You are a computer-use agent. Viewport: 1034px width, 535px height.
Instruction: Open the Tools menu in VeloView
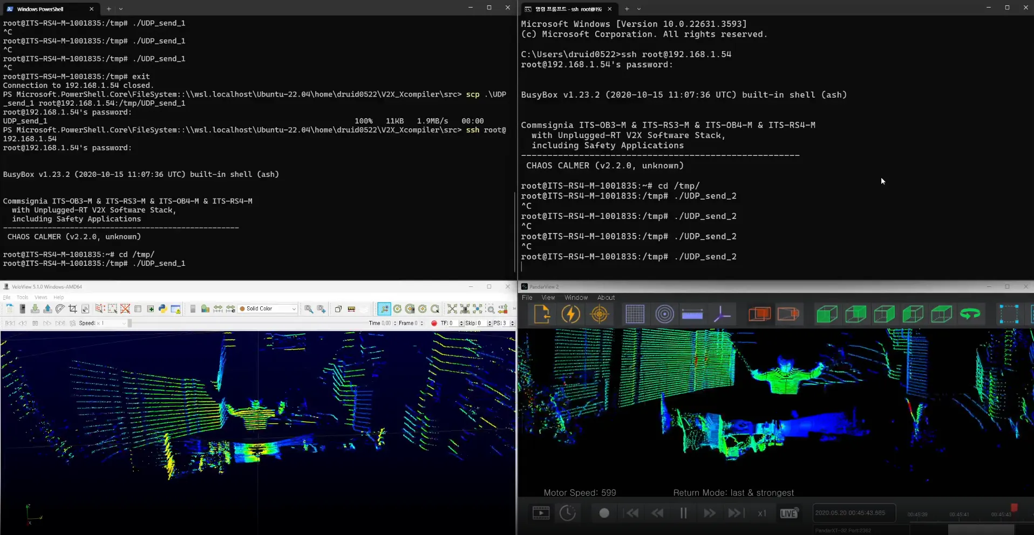coord(22,297)
